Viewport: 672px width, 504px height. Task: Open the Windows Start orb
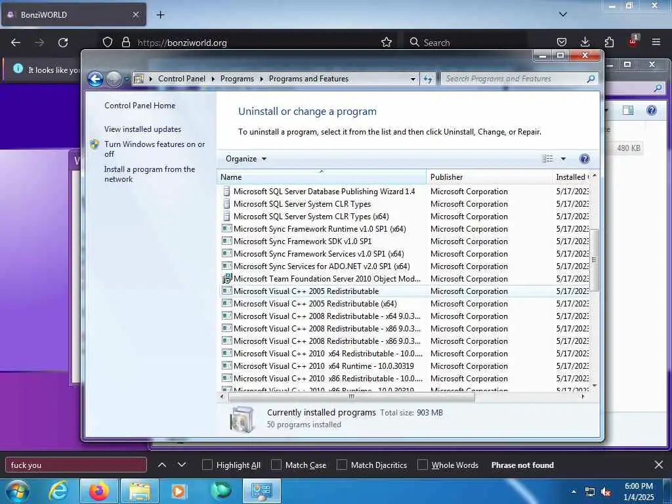click(17, 491)
